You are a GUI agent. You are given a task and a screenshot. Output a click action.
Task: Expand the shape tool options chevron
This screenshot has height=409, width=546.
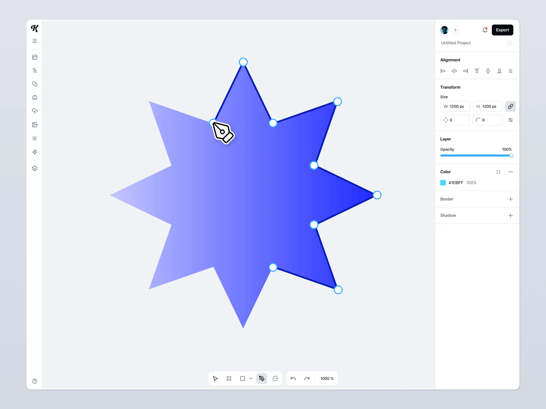251,378
